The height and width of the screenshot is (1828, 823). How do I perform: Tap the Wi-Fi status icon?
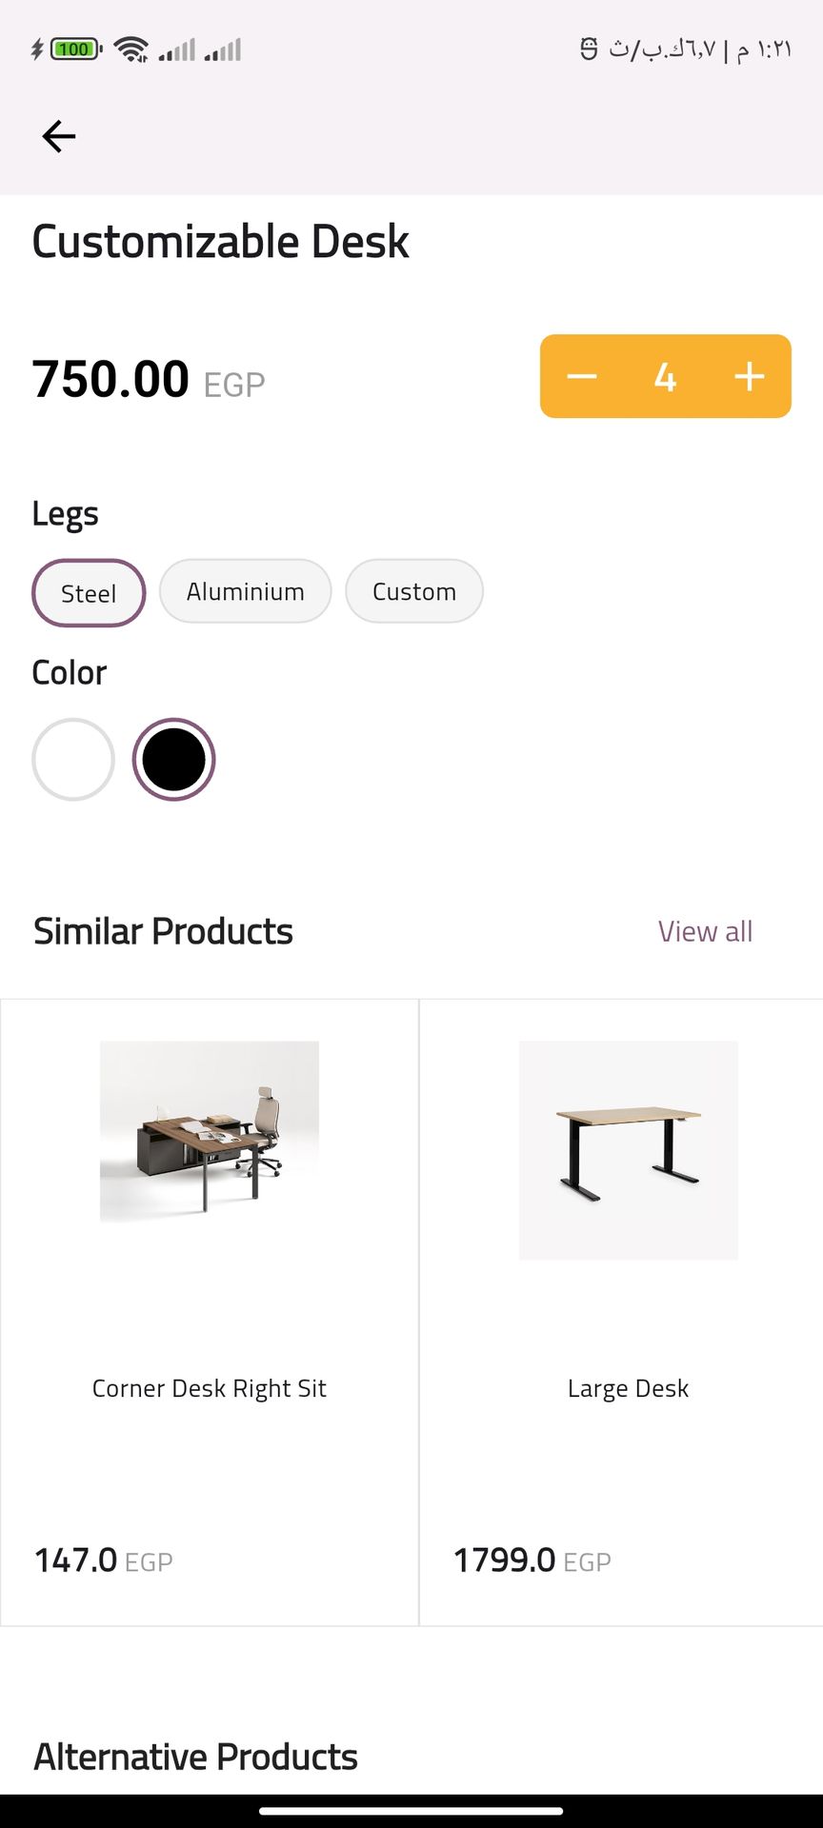[x=130, y=49]
